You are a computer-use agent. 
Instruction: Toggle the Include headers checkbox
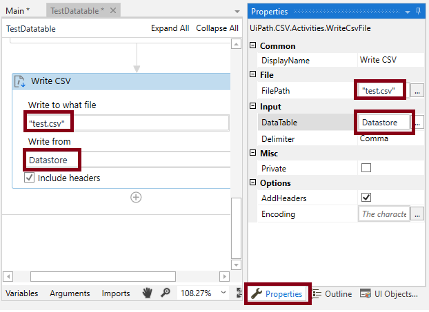[30, 178]
